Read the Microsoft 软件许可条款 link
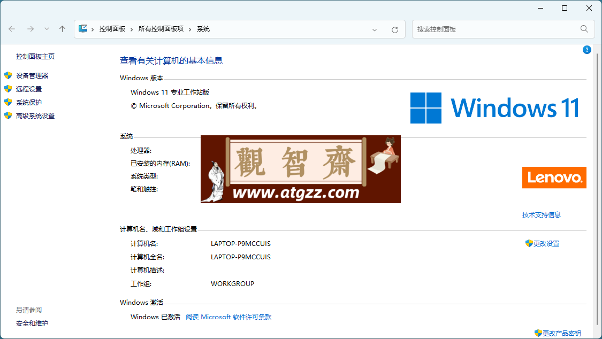The image size is (602, 339). (228, 317)
